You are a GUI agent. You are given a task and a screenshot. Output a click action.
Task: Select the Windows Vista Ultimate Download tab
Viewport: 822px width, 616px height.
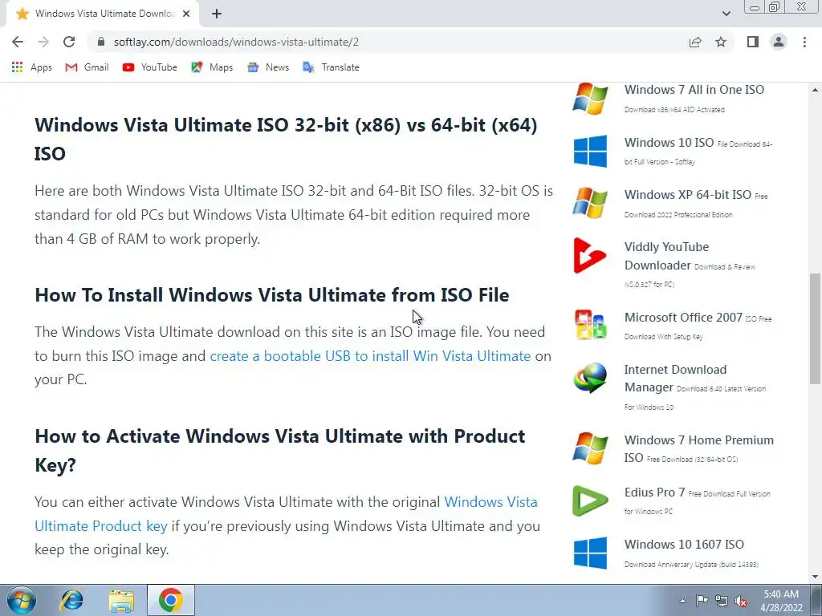102,14
